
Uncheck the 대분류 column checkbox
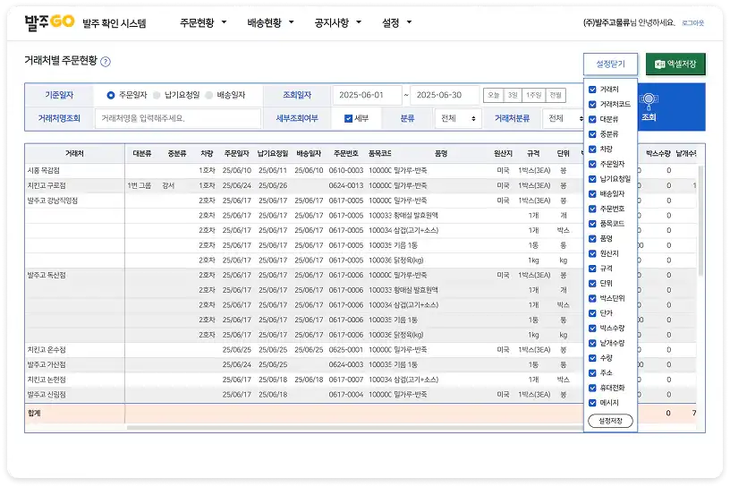592,119
